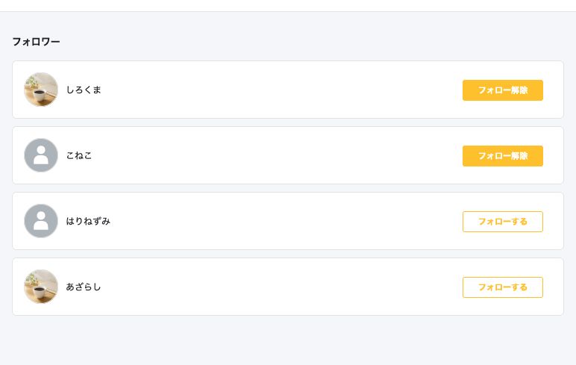
Task: Open こねこ's default profile avatar icon
Action: tap(41, 155)
